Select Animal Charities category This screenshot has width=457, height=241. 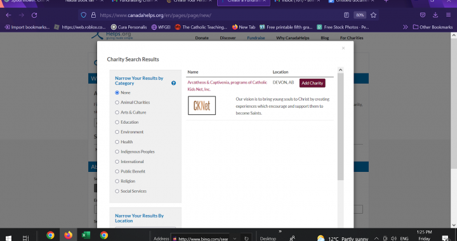117,103
